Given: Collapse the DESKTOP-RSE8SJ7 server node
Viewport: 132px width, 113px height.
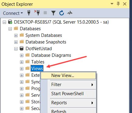Looking at the screenshot, I should 4,22.
